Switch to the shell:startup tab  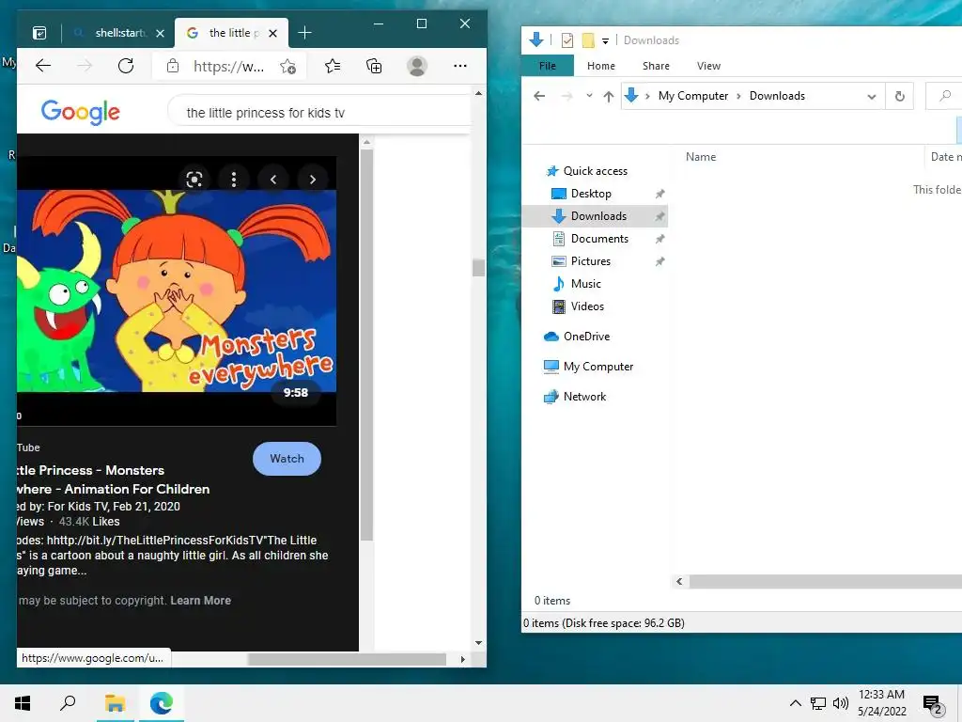pyautogui.click(x=119, y=33)
